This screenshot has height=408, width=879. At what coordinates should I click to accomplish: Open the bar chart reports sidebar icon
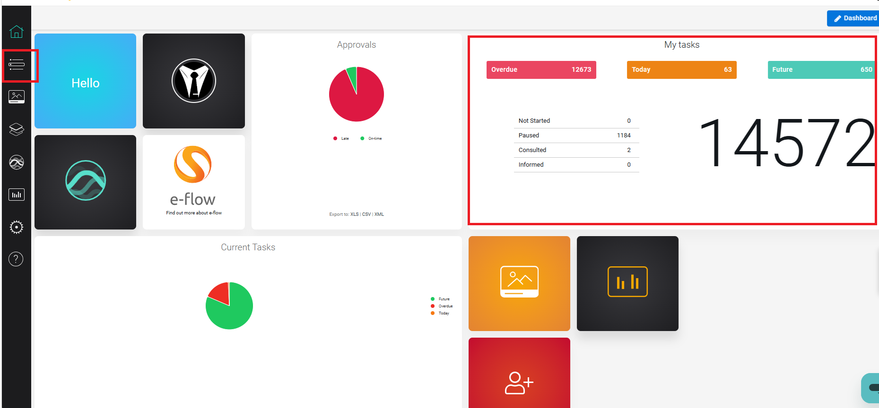[x=17, y=195]
